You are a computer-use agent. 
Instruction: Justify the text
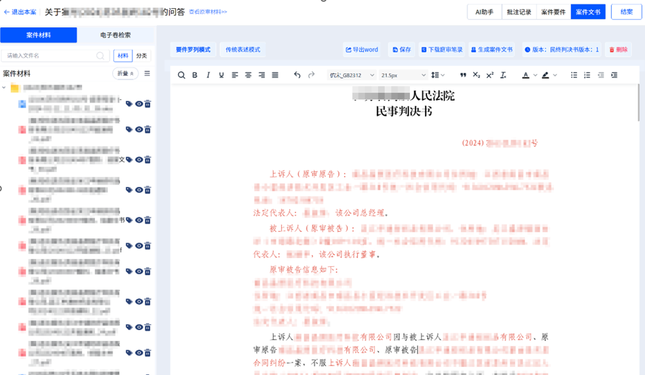275,75
